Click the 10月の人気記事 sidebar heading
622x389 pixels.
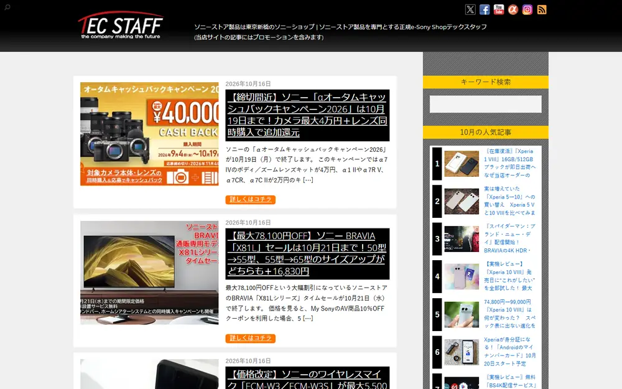point(486,132)
